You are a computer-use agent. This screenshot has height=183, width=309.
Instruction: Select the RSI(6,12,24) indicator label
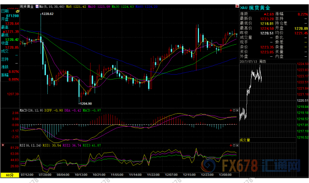[x=30, y=145]
